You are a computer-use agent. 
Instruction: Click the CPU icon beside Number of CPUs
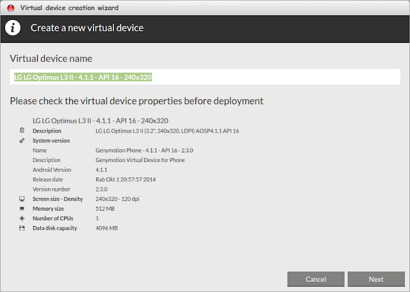click(22, 218)
